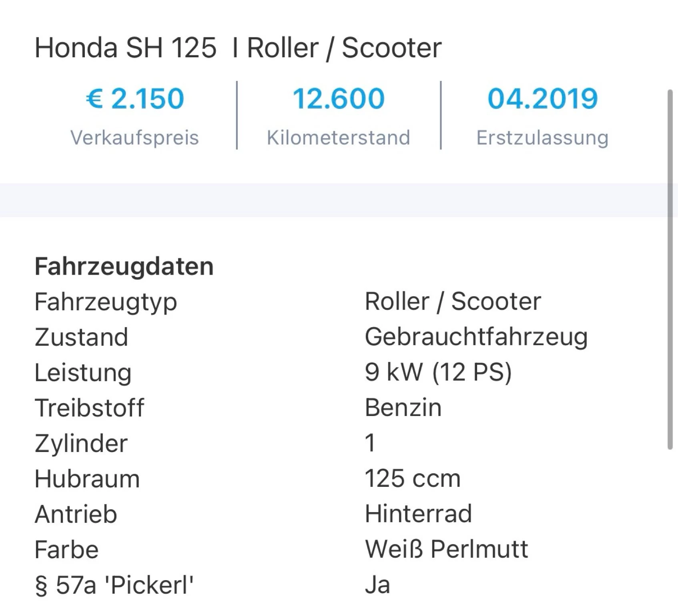
Task: Click the Zylinder row label
Action: point(81,443)
